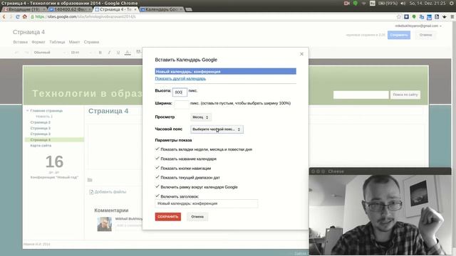Switch to the 140400.62 browser tab
Image resolution: width=456 pixels, height=256 pixels.
click(x=71, y=9)
